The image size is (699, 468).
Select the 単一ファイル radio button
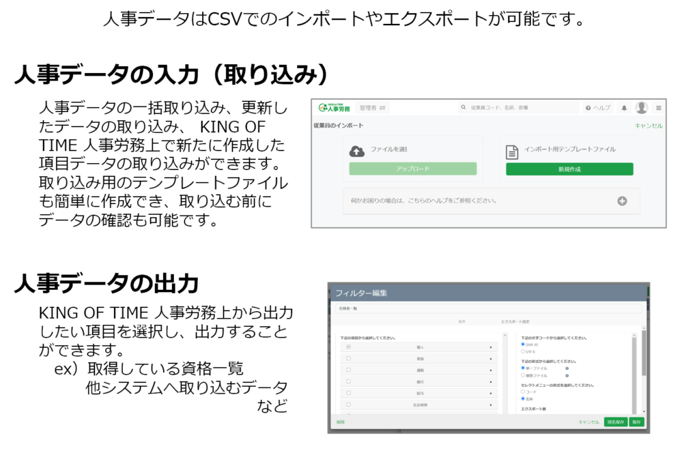523,368
